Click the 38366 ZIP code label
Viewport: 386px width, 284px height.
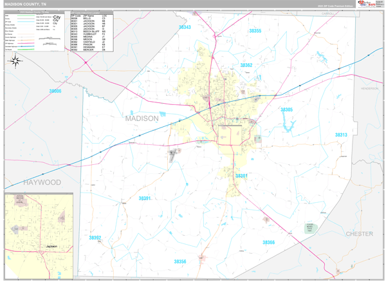[268, 242]
